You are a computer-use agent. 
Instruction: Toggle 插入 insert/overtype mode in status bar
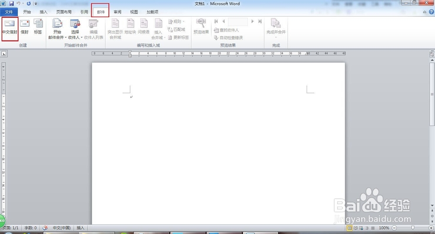pyautogui.click(x=80, y=228)
